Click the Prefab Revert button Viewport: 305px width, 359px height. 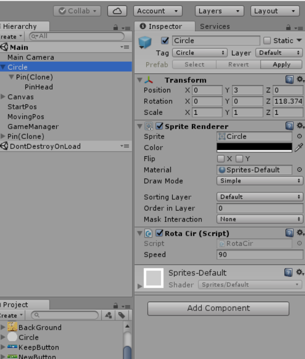click(238, 64)
